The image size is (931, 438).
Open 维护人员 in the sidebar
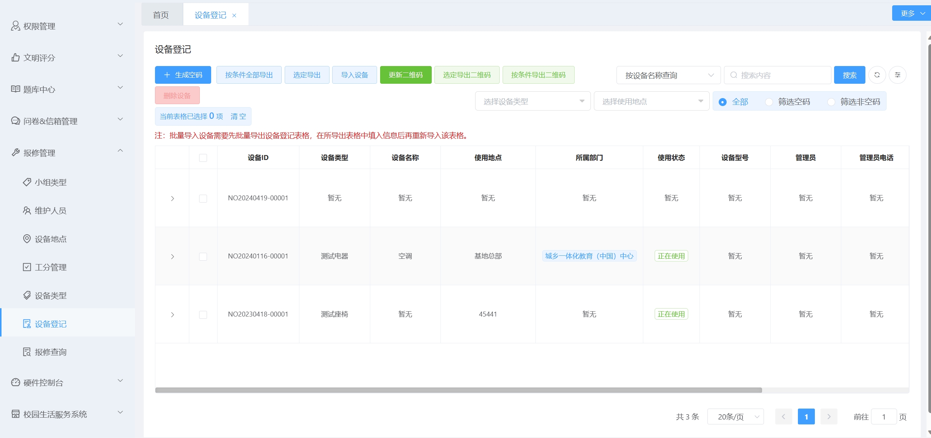click(x=68, y=211)
